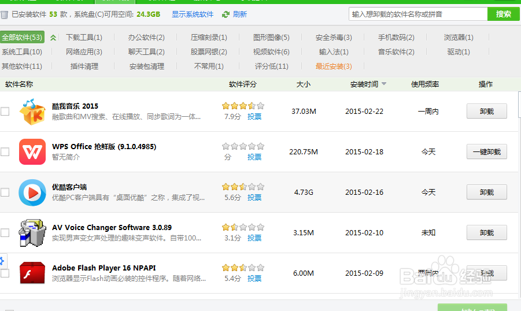
Task: Sort by the 软件评分 column header
Action: click(243, 84)
